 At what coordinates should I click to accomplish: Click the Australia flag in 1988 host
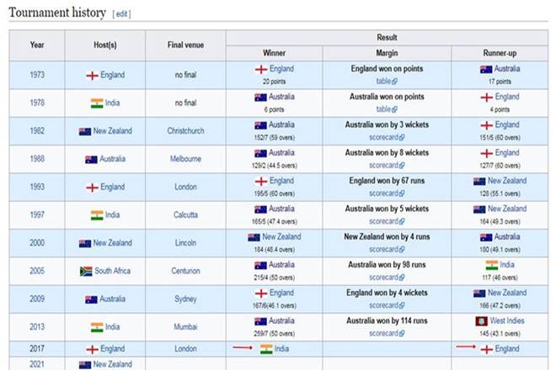[91, 159]
